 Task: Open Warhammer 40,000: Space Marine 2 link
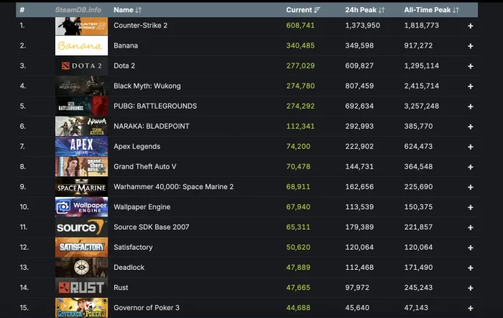pyautogui.click(x=173, y=187)
